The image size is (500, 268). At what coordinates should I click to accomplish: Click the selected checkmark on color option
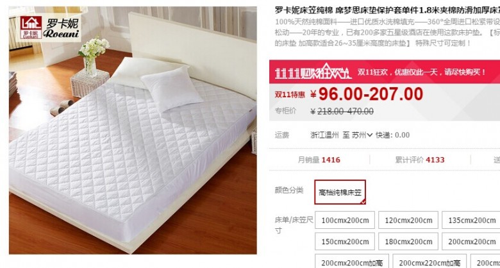tap(363, 201)
